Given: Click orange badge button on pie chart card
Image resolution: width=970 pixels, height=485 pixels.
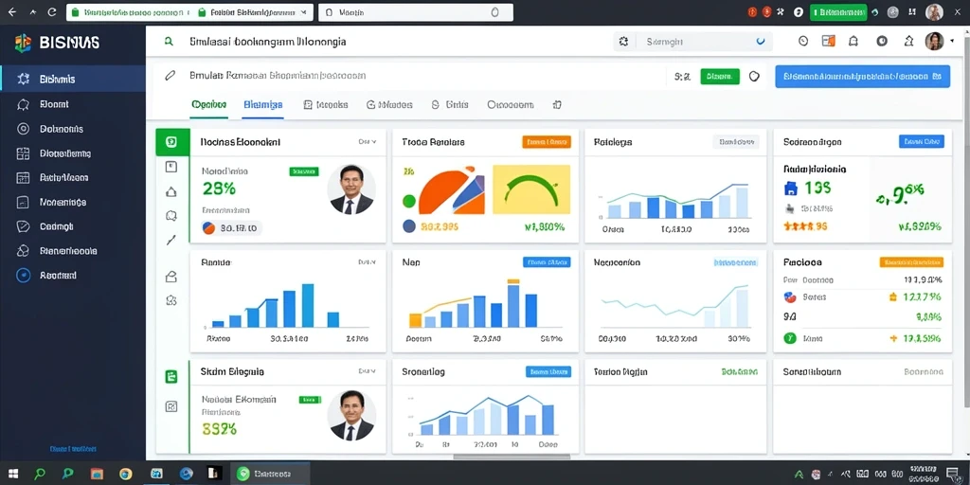Looking at the screenshot, I should click(547, 142).
